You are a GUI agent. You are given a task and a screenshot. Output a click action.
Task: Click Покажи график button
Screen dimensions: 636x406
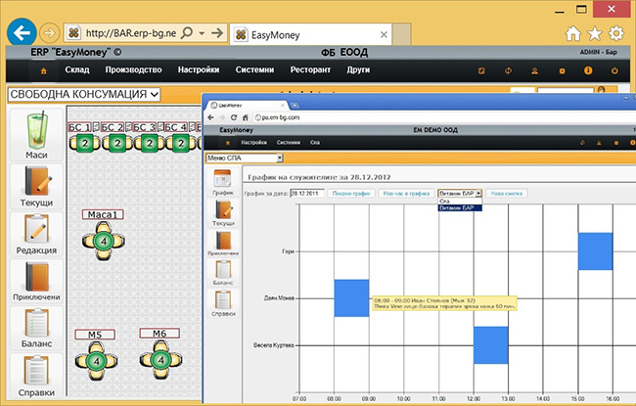[x=351, y=194]
